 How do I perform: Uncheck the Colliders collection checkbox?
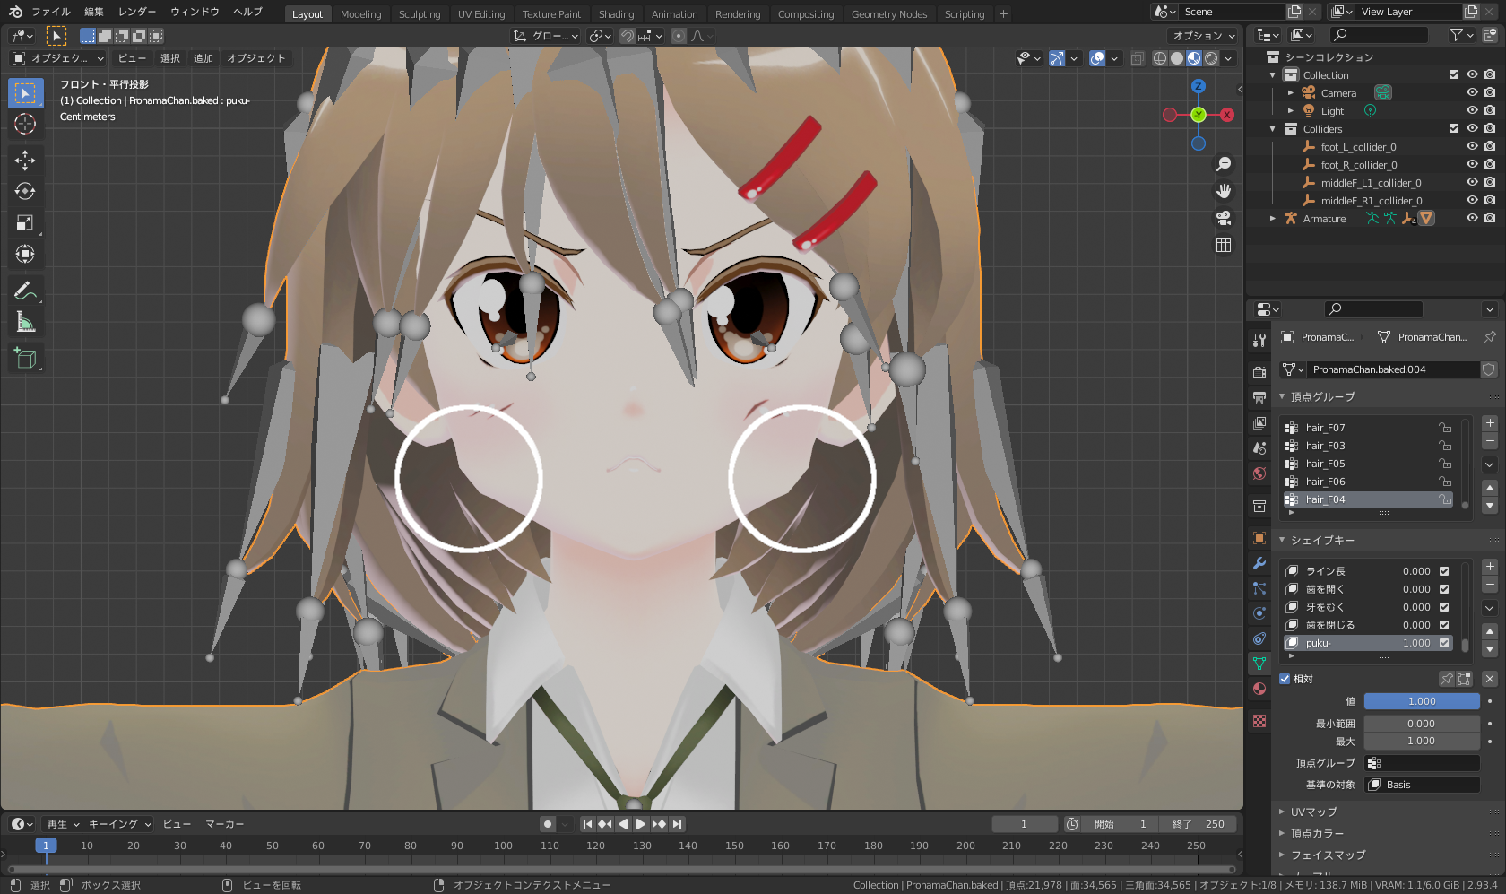click(x=1454, y=128)
